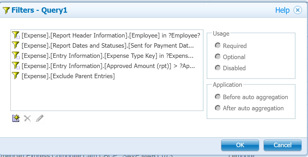Click the add new filter icon
The height and width of the screenshot is (157, 308).
[x=16, y=118]
